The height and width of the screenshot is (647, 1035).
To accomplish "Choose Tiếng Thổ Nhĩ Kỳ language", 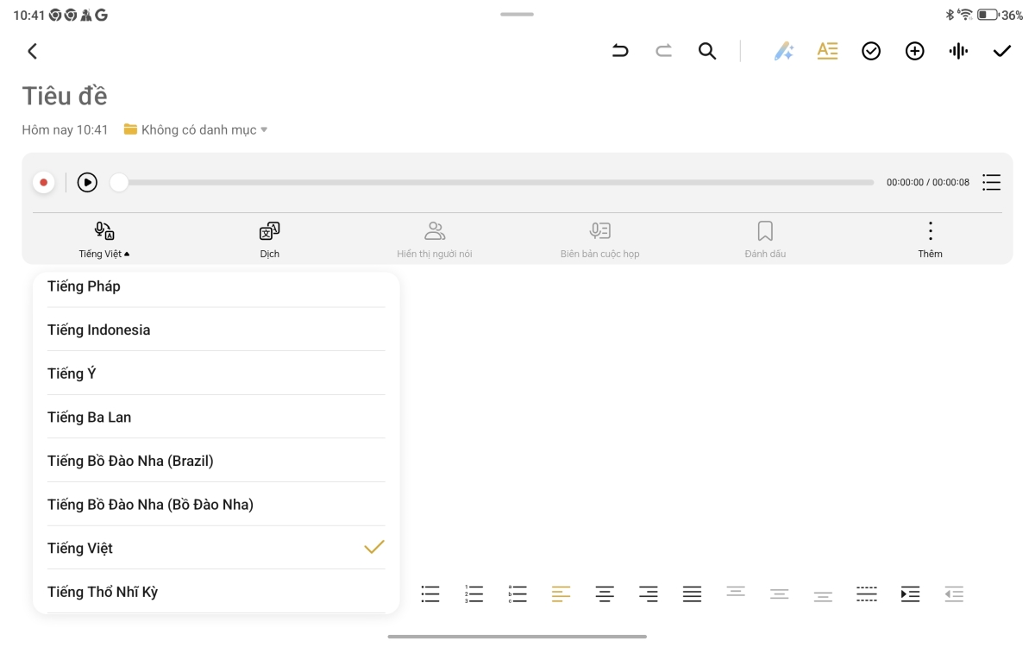I will point(216,592).
